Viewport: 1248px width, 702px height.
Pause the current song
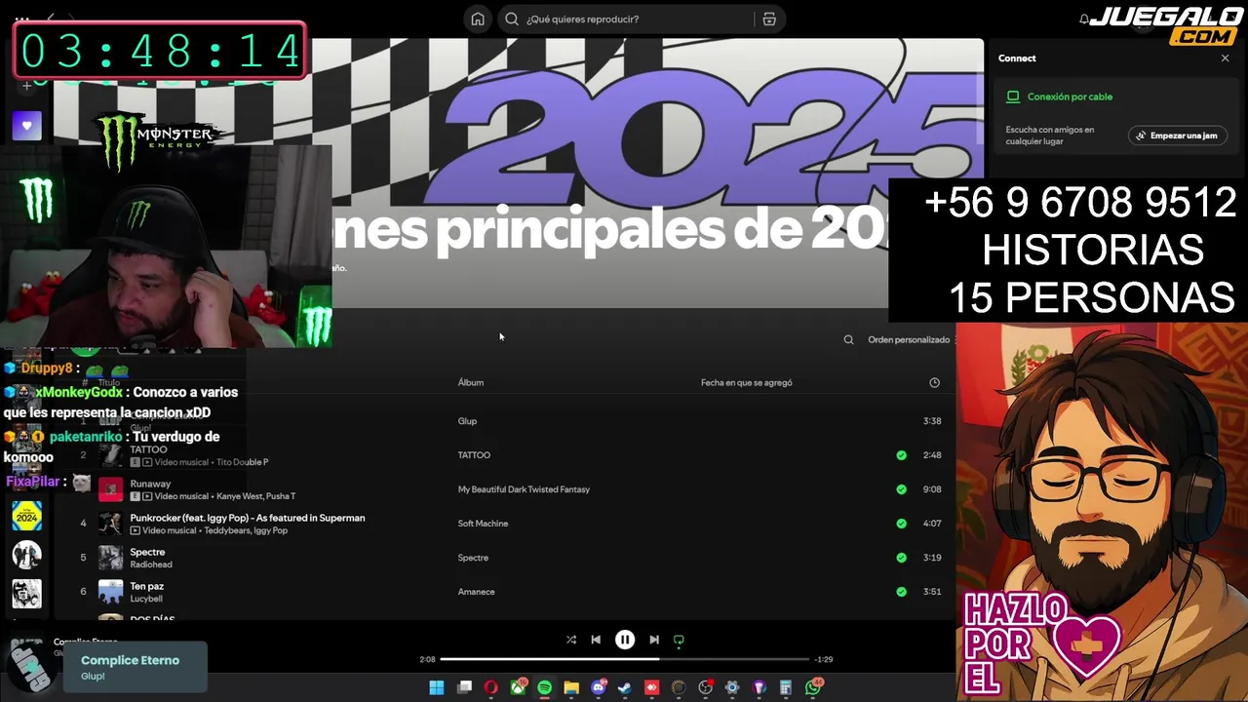click(x=625, y=640)
